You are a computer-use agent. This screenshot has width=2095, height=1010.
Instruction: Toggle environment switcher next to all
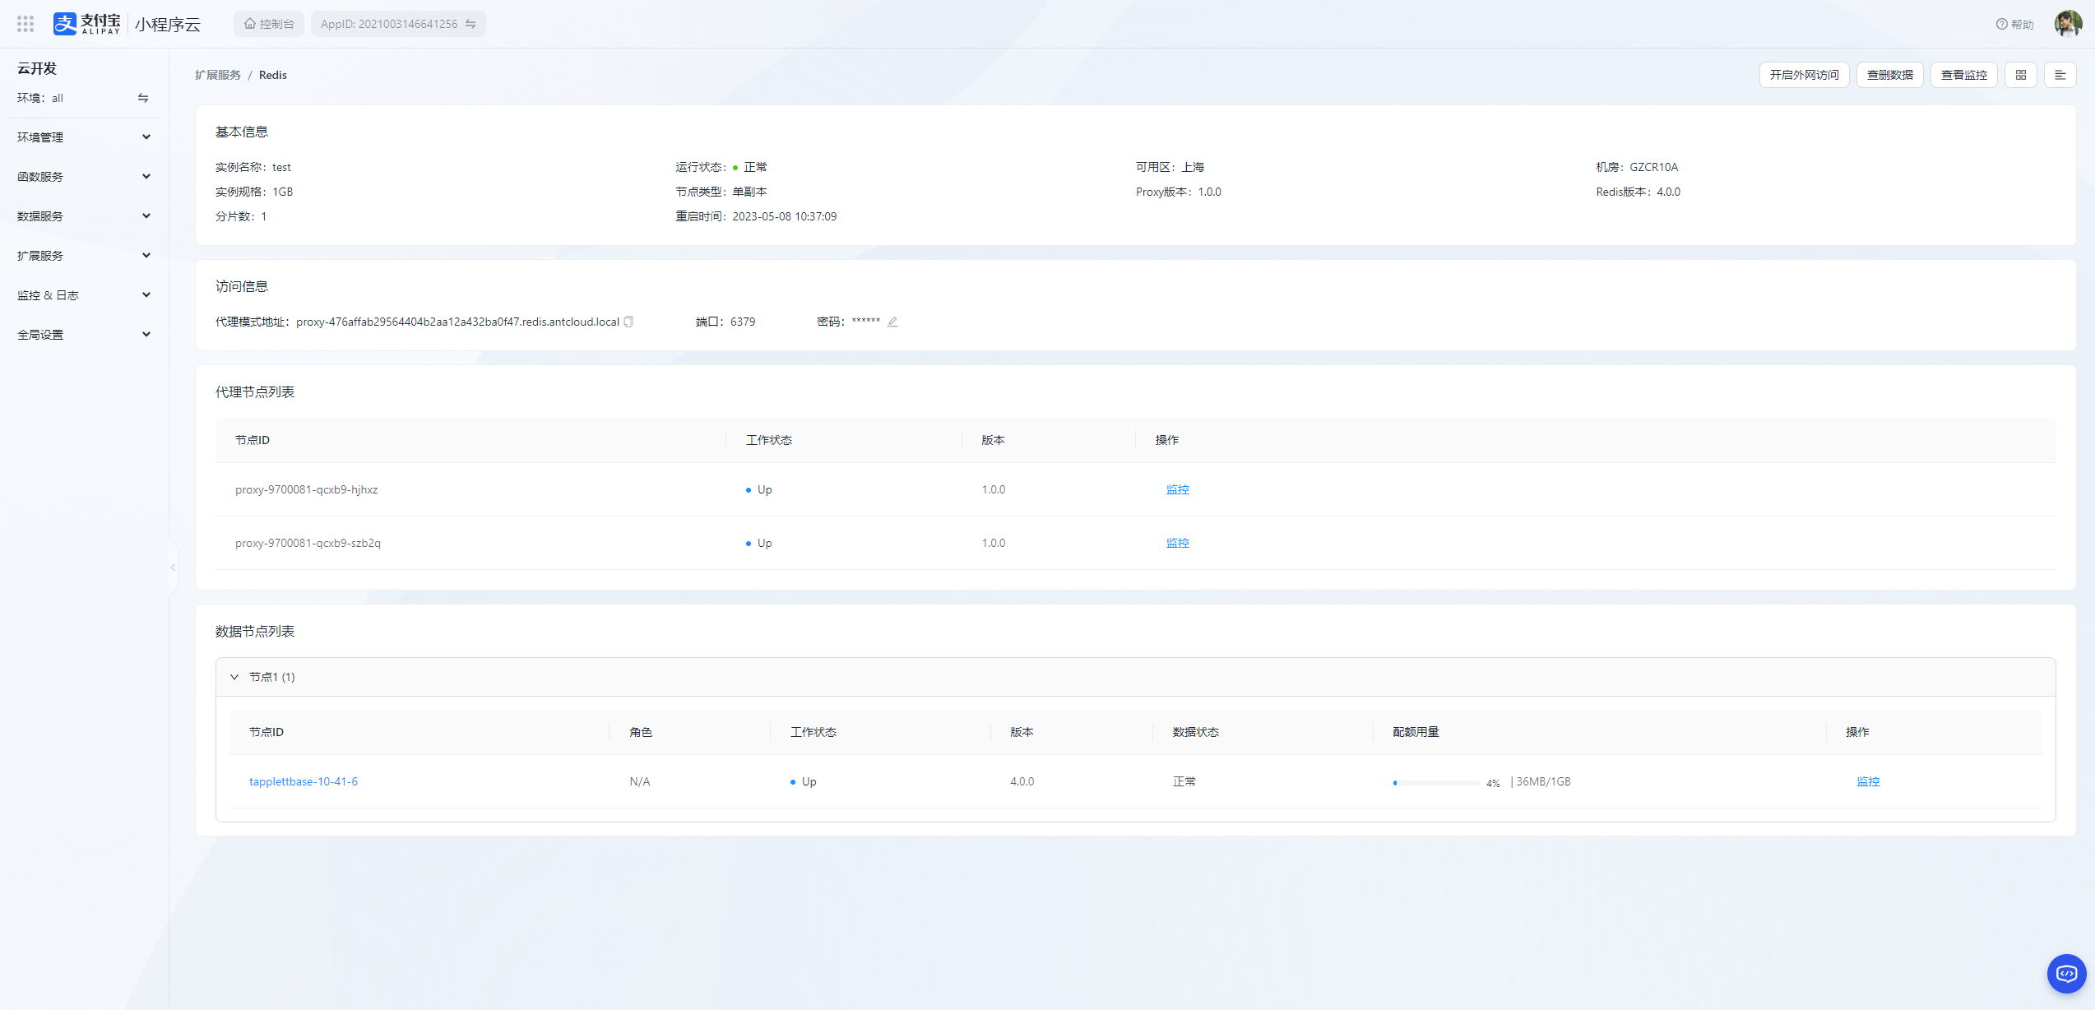point(143,98)
